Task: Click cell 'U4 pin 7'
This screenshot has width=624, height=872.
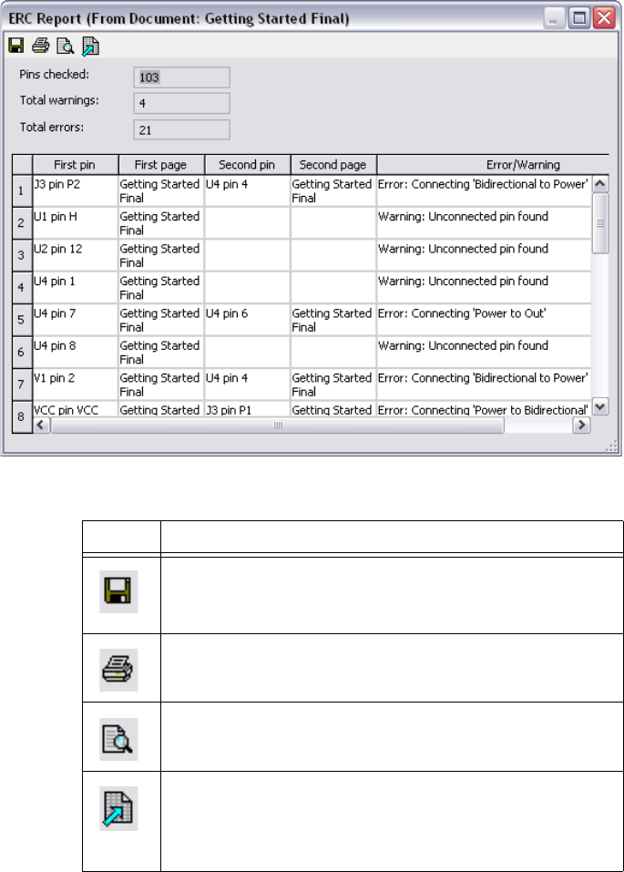Action: pyautogui.click(x=76, y=320)
